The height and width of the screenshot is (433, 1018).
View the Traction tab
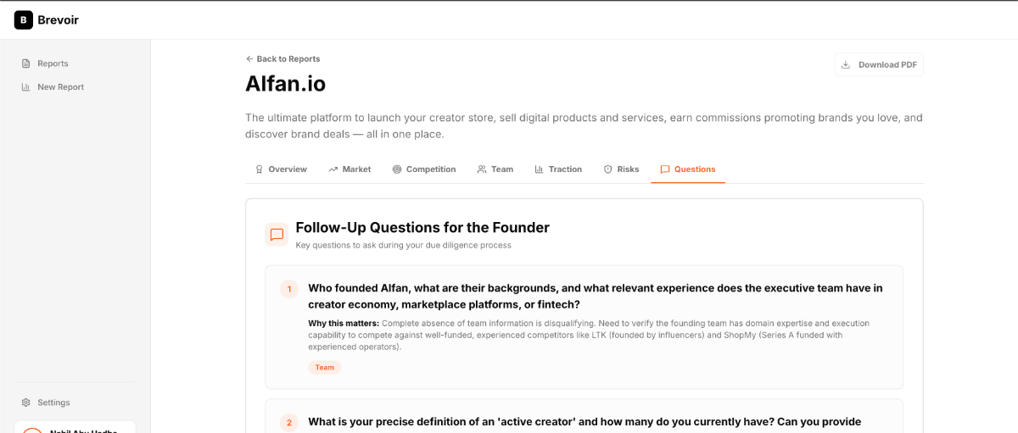click(558, 169)
